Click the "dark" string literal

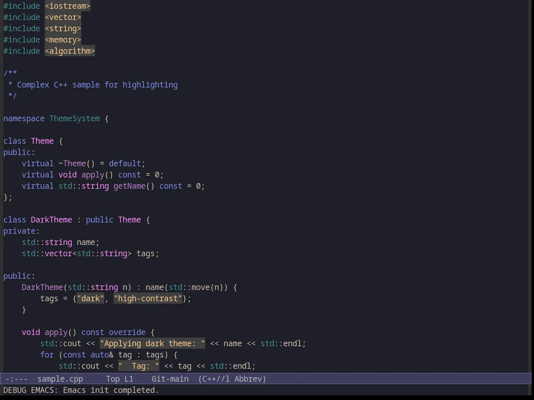(91, 298)
